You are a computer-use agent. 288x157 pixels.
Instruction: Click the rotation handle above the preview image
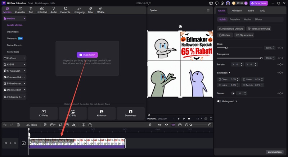tap(180, 27)
